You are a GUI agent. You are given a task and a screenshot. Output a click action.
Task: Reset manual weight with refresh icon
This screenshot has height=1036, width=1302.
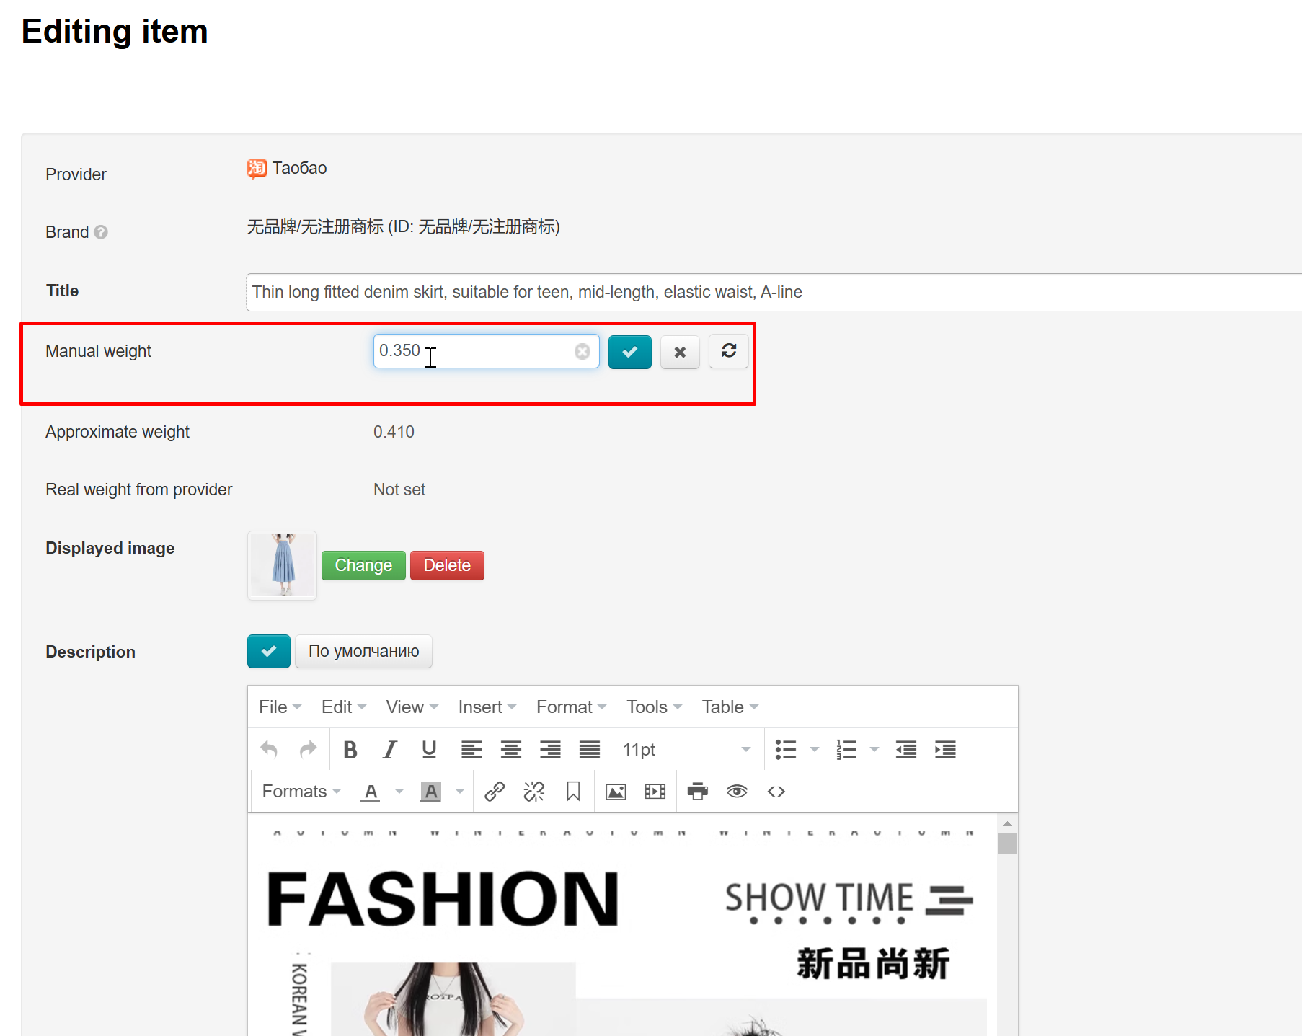click(728, 351)
